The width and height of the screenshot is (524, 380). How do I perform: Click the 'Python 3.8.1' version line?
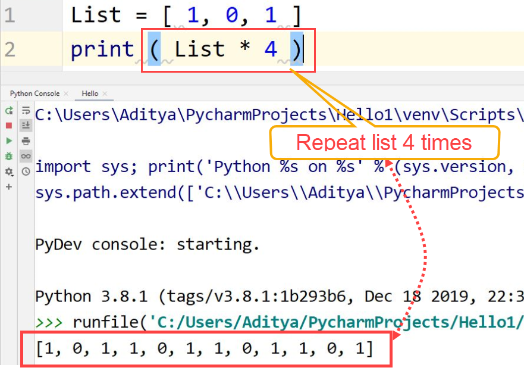[279, 297]
